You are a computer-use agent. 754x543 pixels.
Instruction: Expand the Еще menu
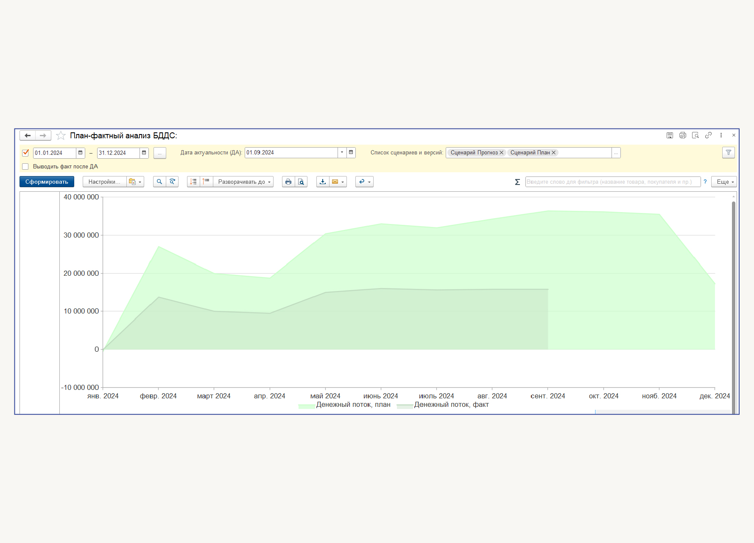tap(724, 182)
